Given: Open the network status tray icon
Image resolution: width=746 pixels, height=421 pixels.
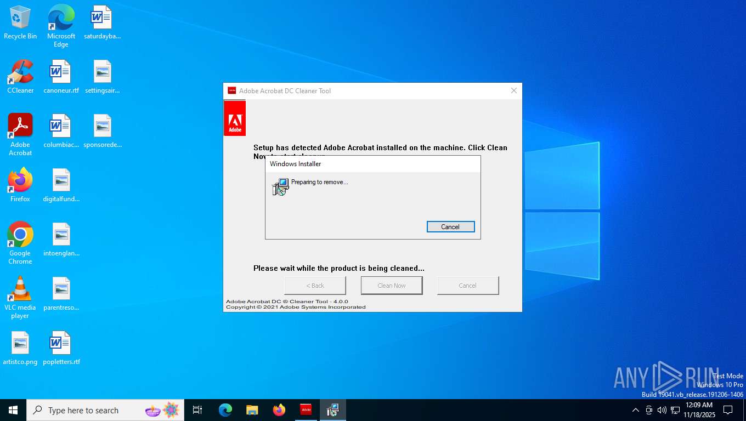Looking at the screenshot, I should (x=675, y=410).
